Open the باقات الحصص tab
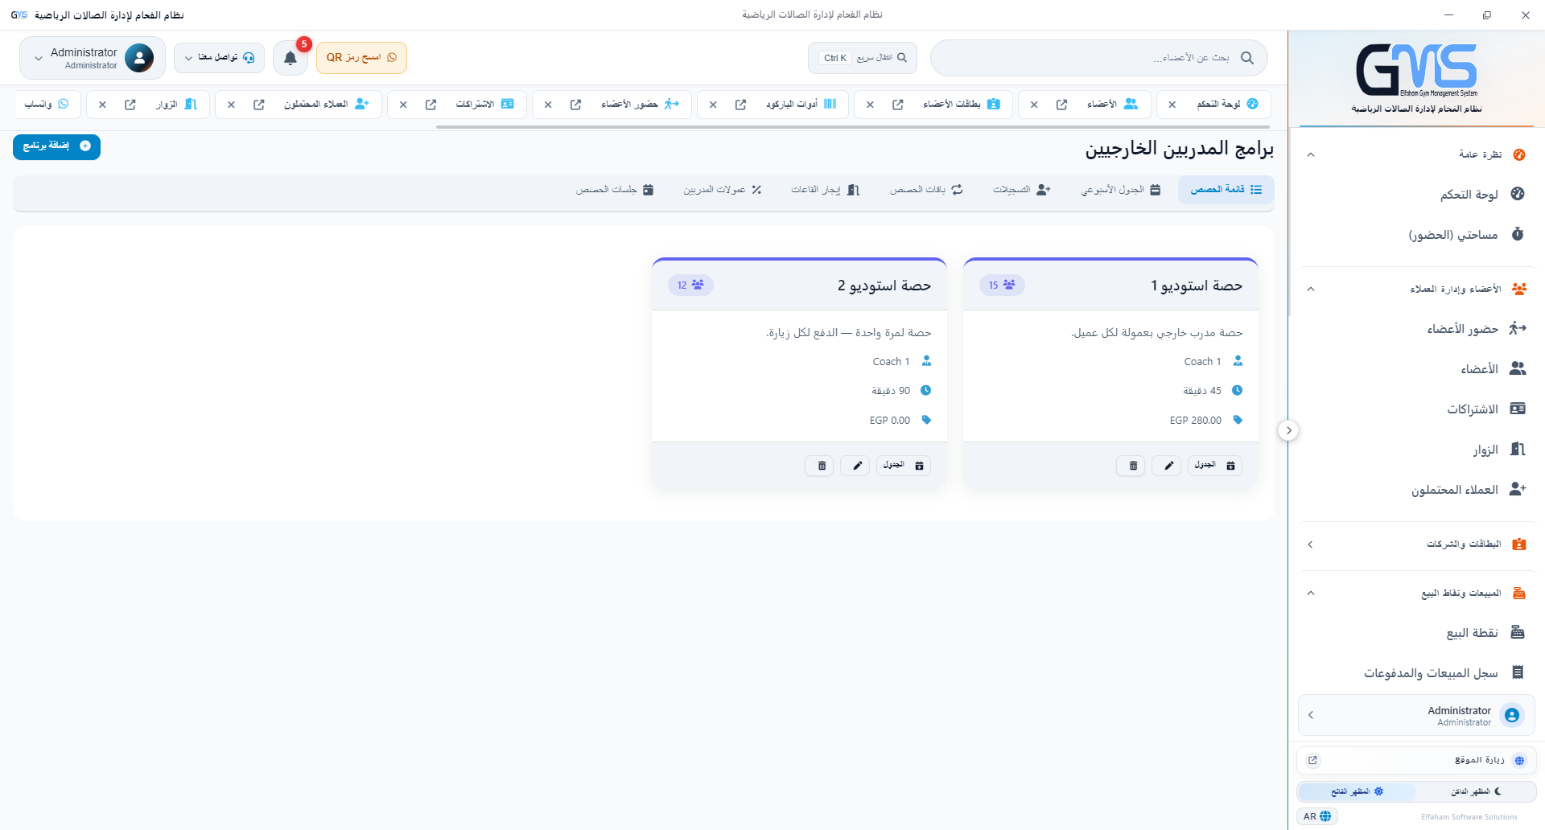 pos(926,190)
